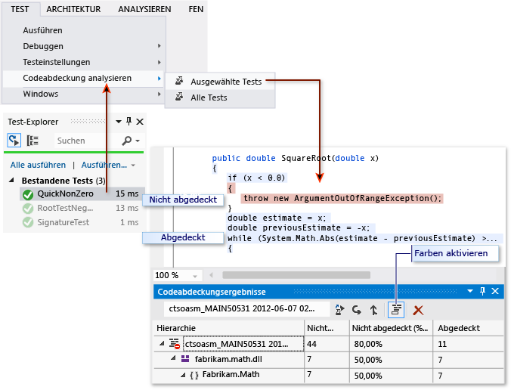
Task: Pin the Codeabdeckungsergebnisse panel
Action: click(482, 291)
